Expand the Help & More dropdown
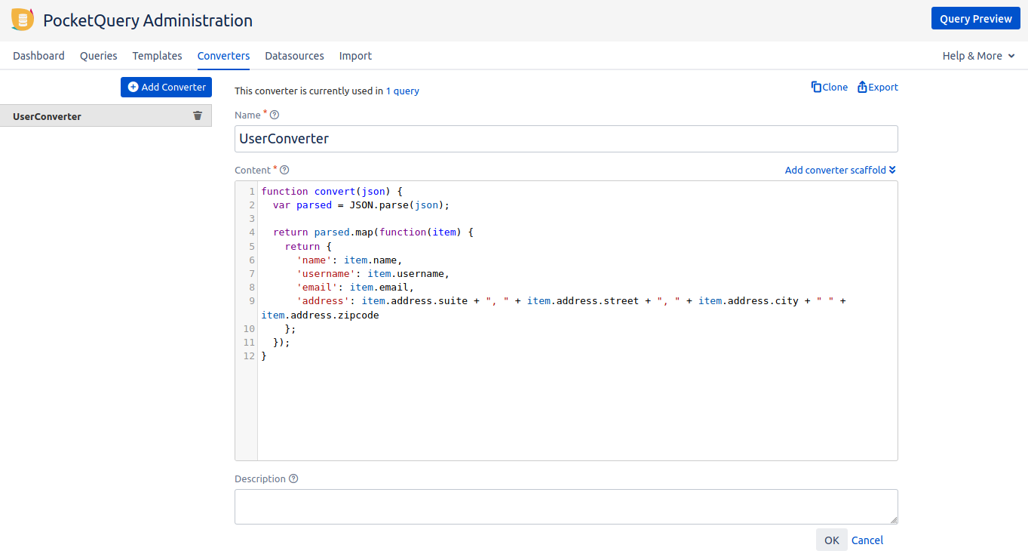 pos(978,56)
